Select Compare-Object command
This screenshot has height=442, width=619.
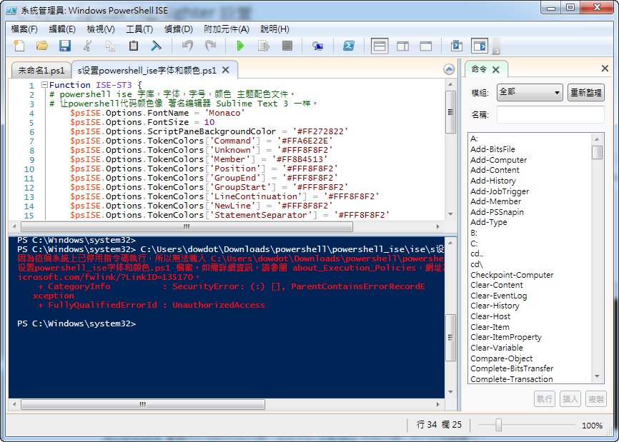501,358
